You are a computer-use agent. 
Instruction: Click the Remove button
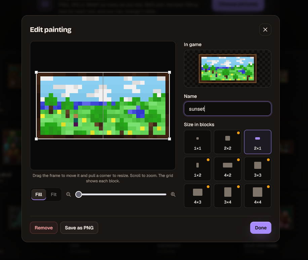point(44,228)
